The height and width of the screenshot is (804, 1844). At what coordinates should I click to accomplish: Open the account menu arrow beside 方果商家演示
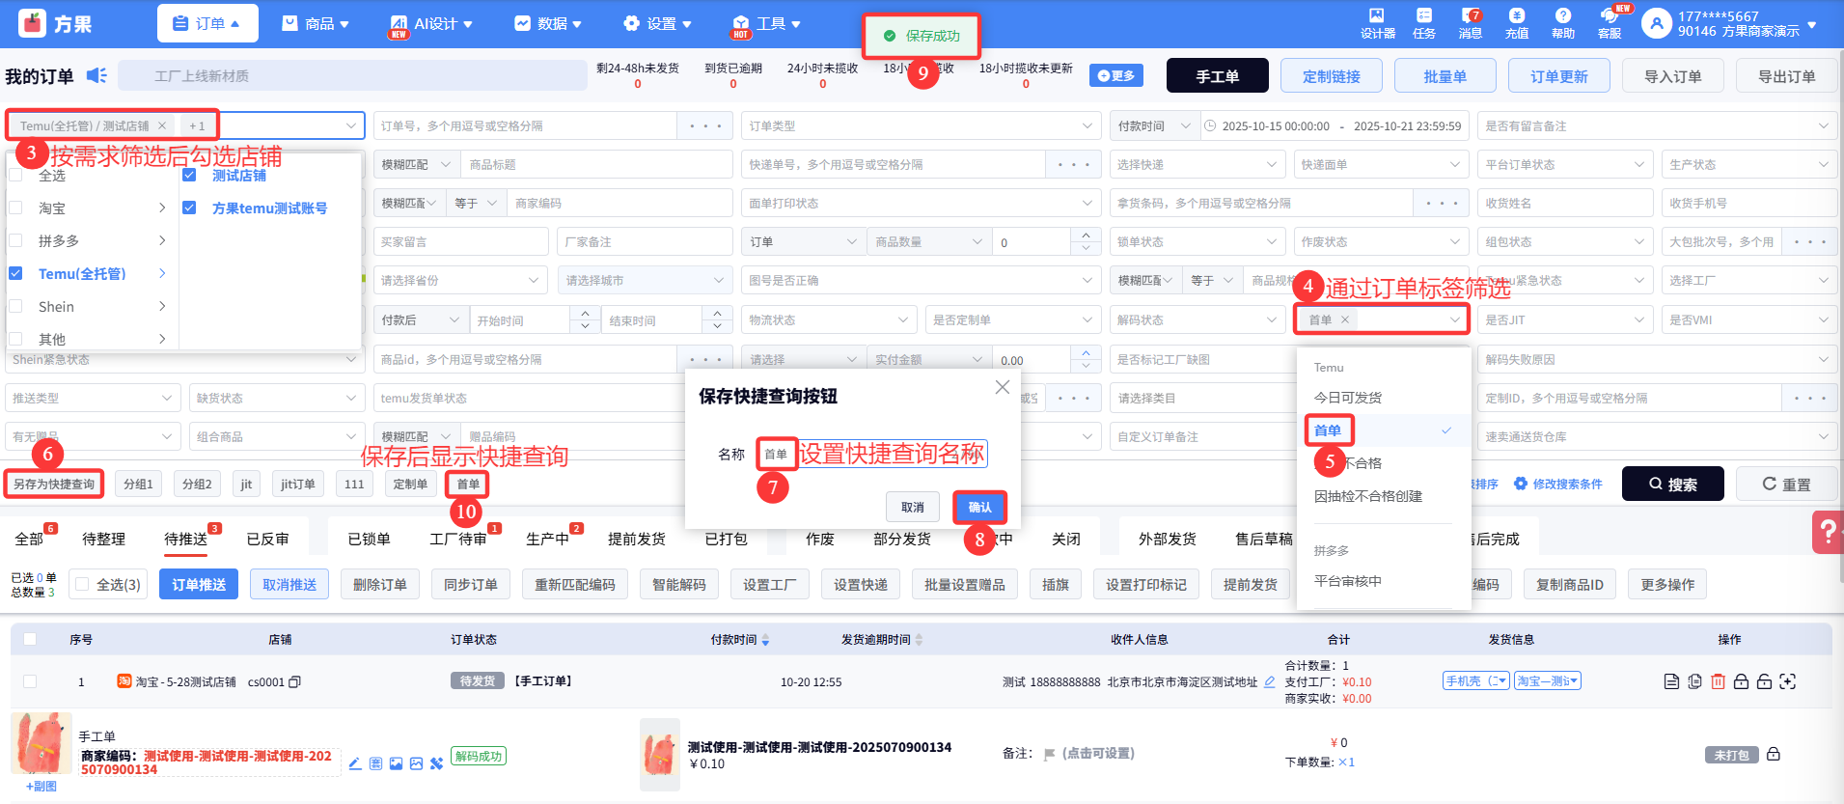pyautogui.click(x=1812, y=24)
